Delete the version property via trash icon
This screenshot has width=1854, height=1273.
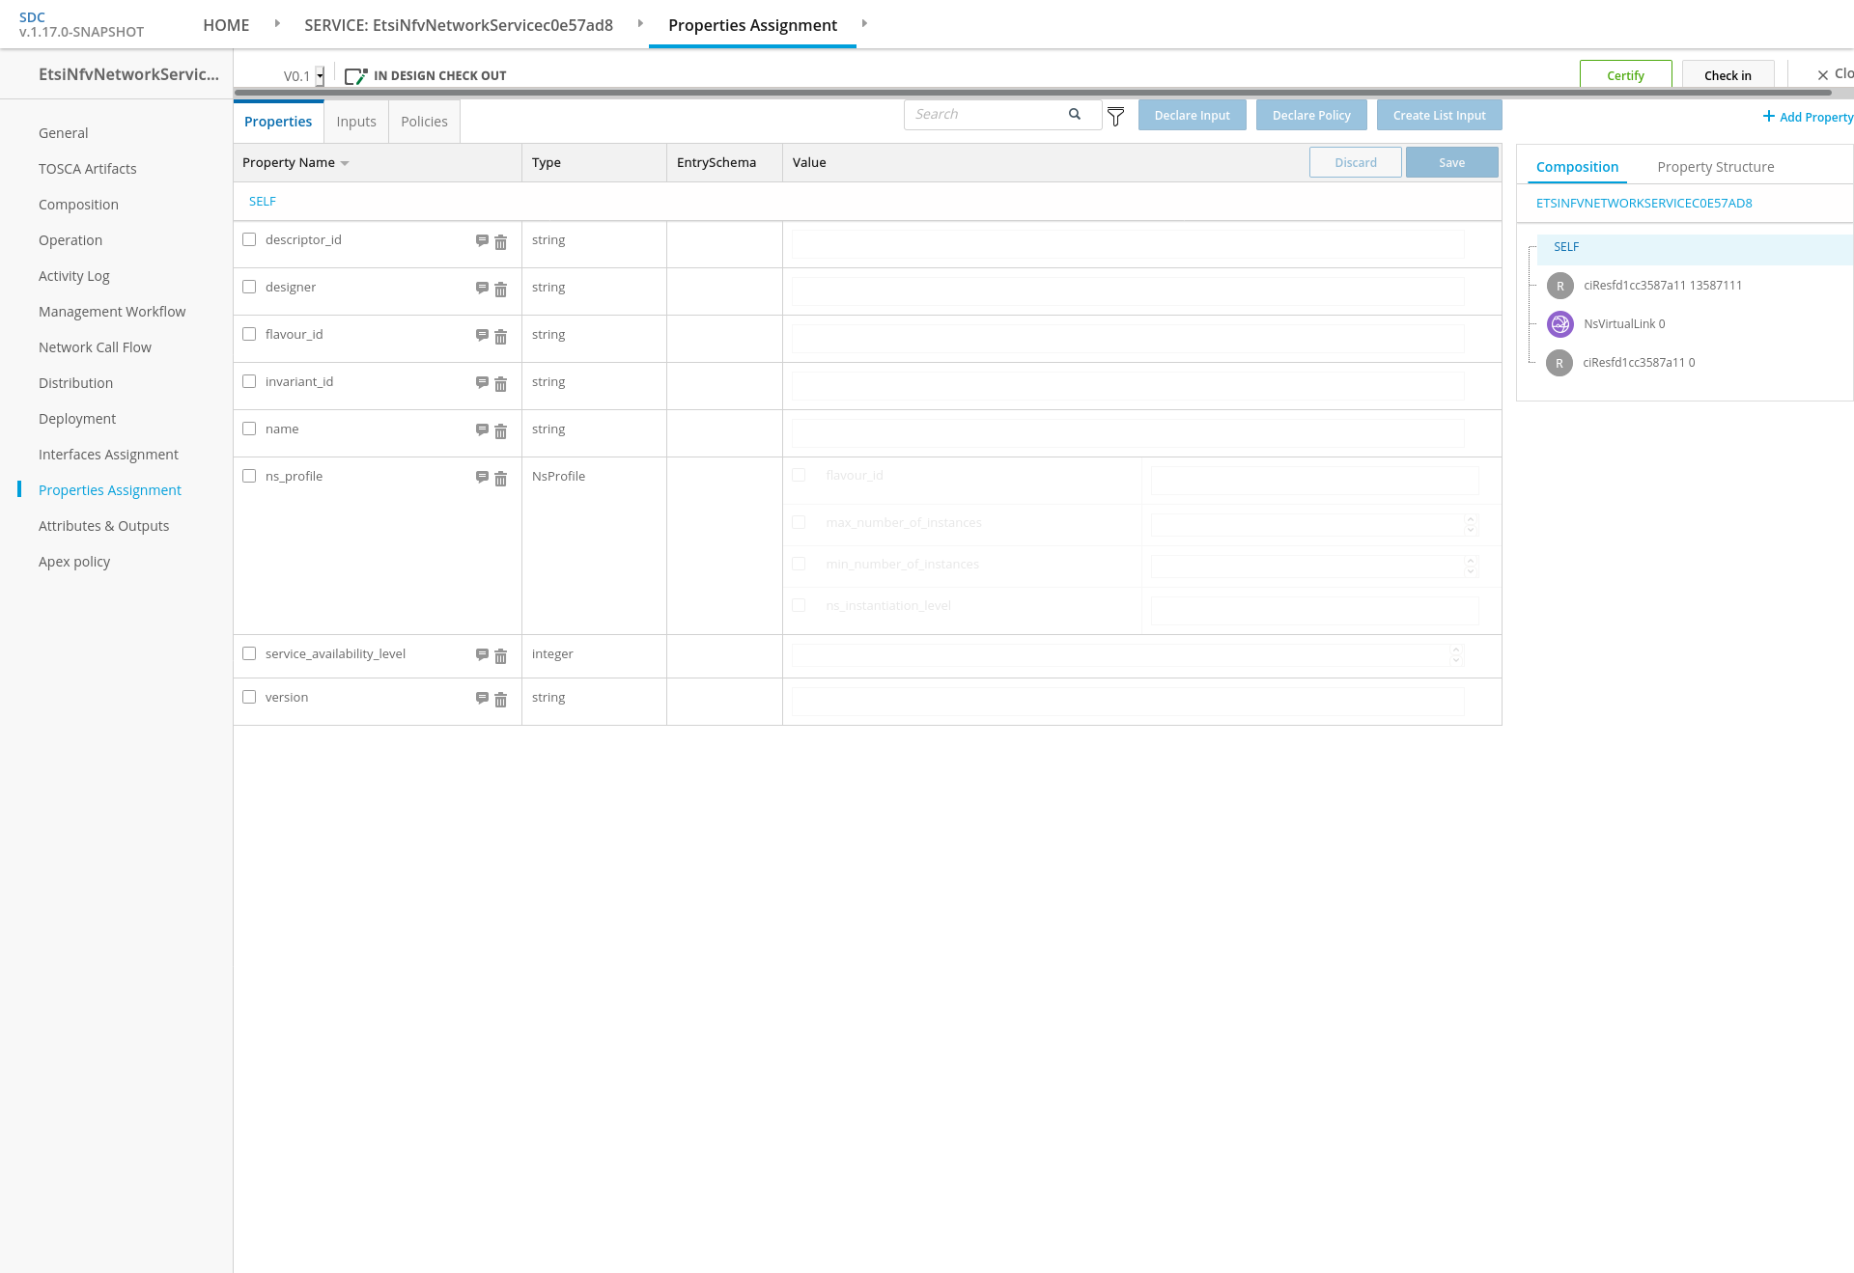[500, 700]
